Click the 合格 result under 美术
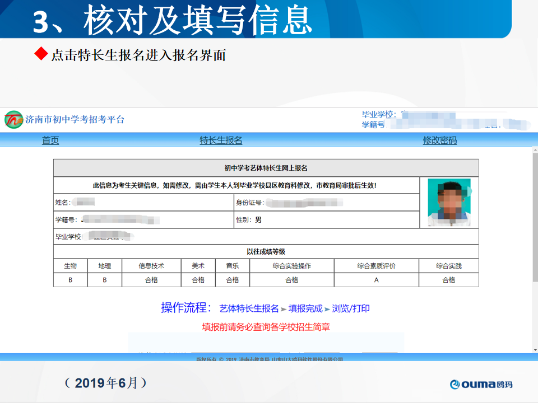The height and width of the screenshot is (403, 538). [198, 280]
